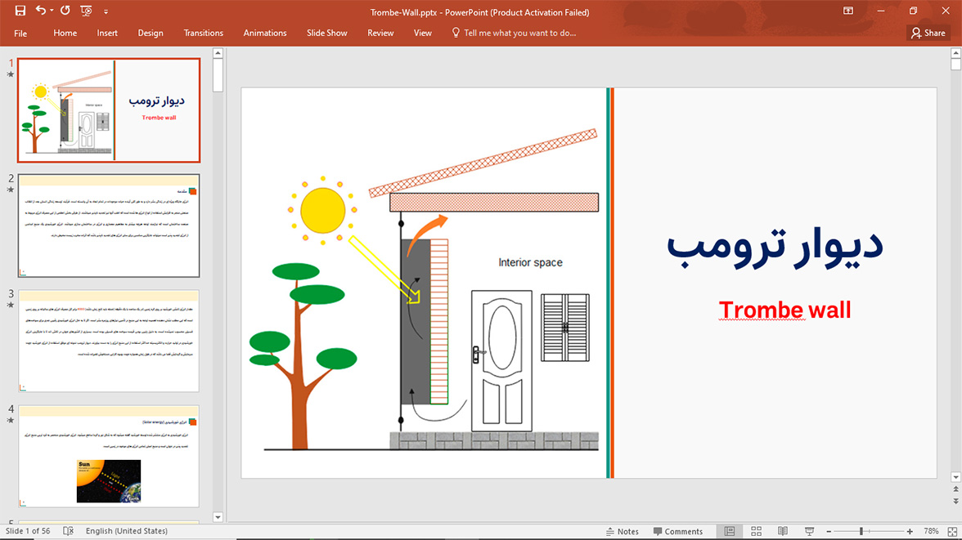Start slideshow from beginning icon in Quick Access
This screenshot has height=540, width=962.
pos(86,11)
